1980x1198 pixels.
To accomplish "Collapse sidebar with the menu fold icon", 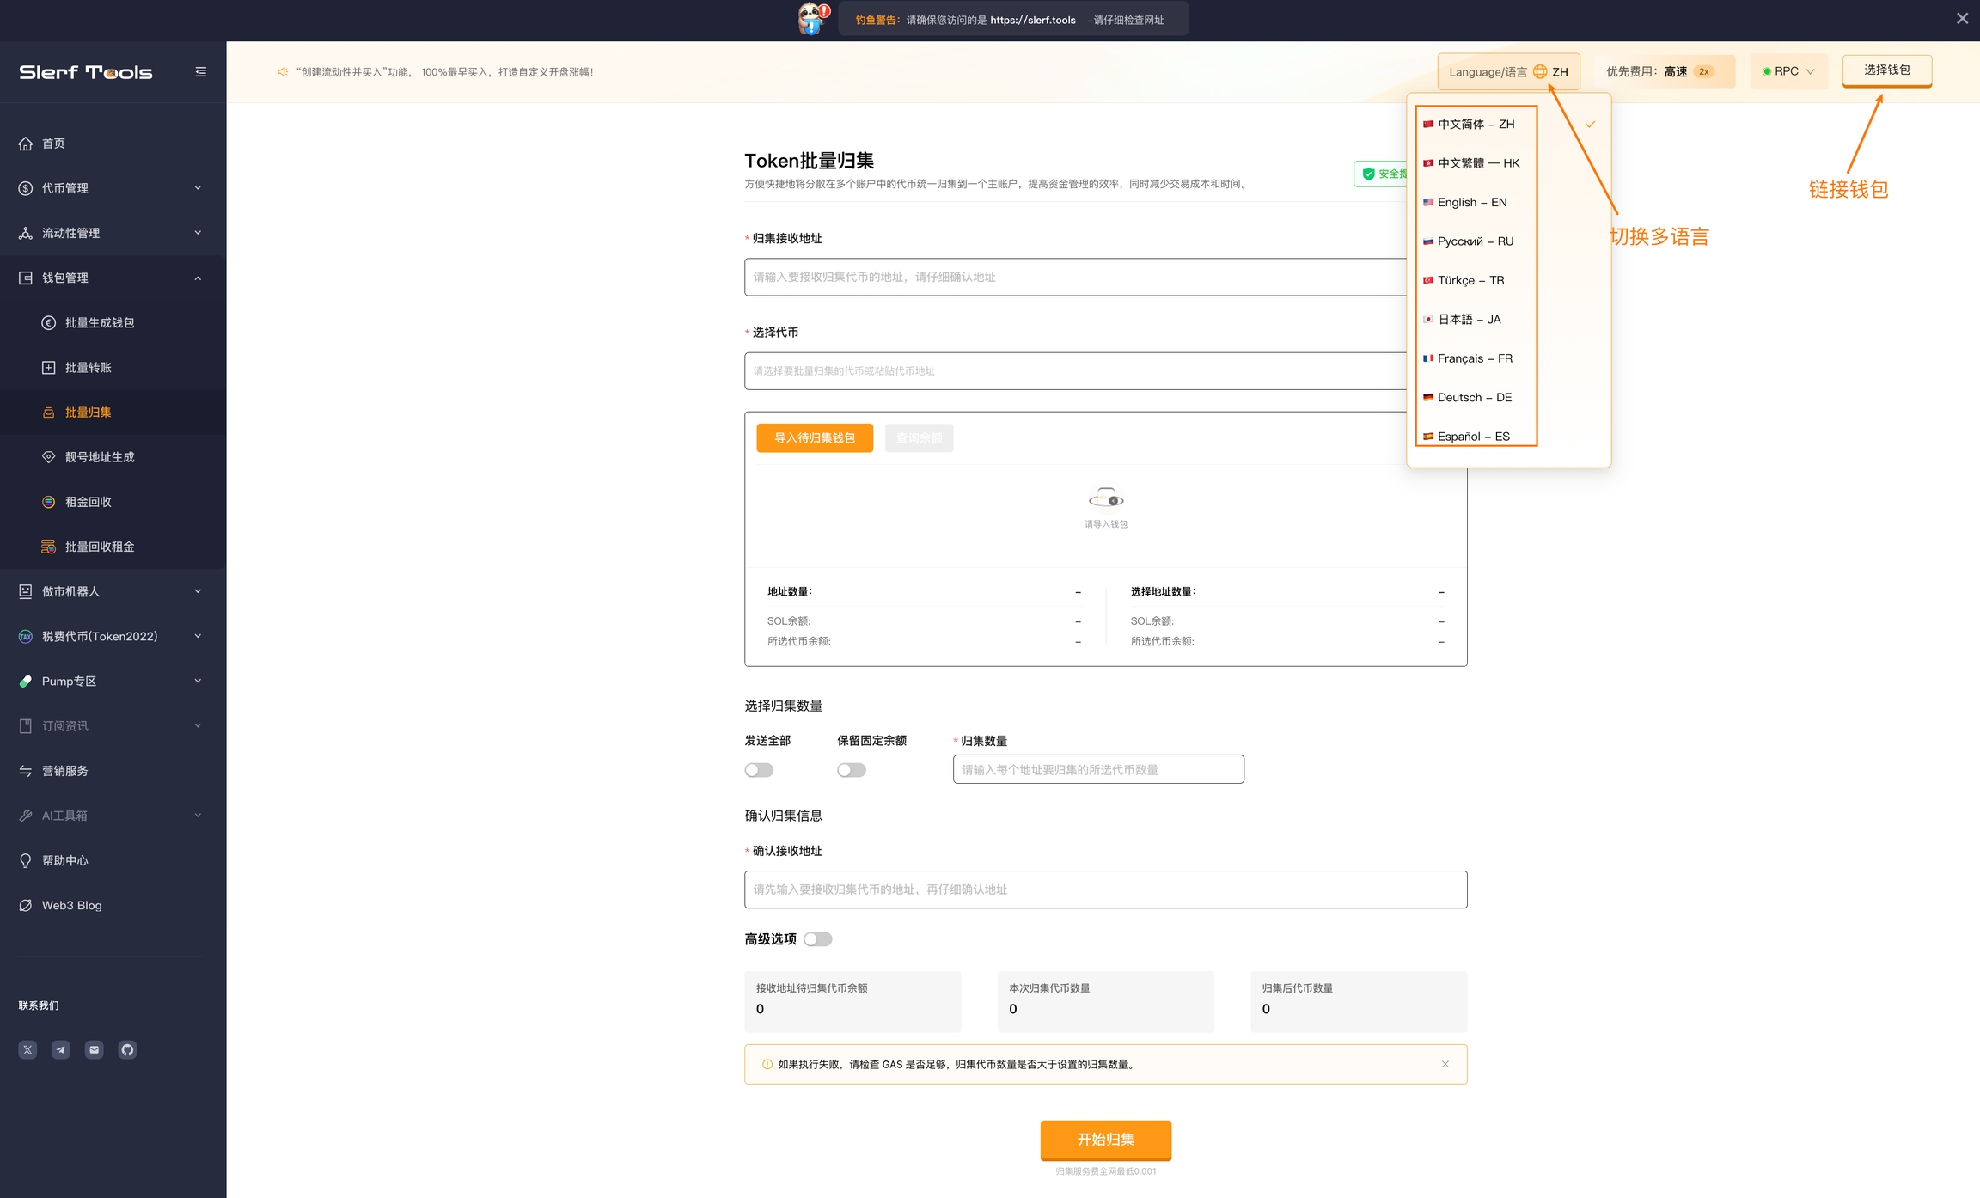I will [x=201, y=72].
